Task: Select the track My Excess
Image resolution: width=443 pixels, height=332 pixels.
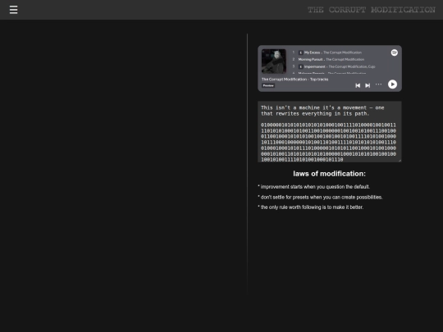Action: 312,52
